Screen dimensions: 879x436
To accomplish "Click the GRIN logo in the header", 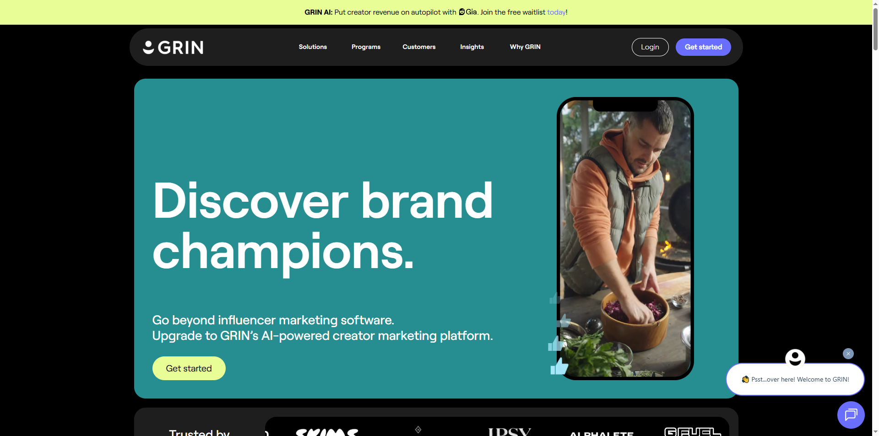I will [x=173, y=47].
